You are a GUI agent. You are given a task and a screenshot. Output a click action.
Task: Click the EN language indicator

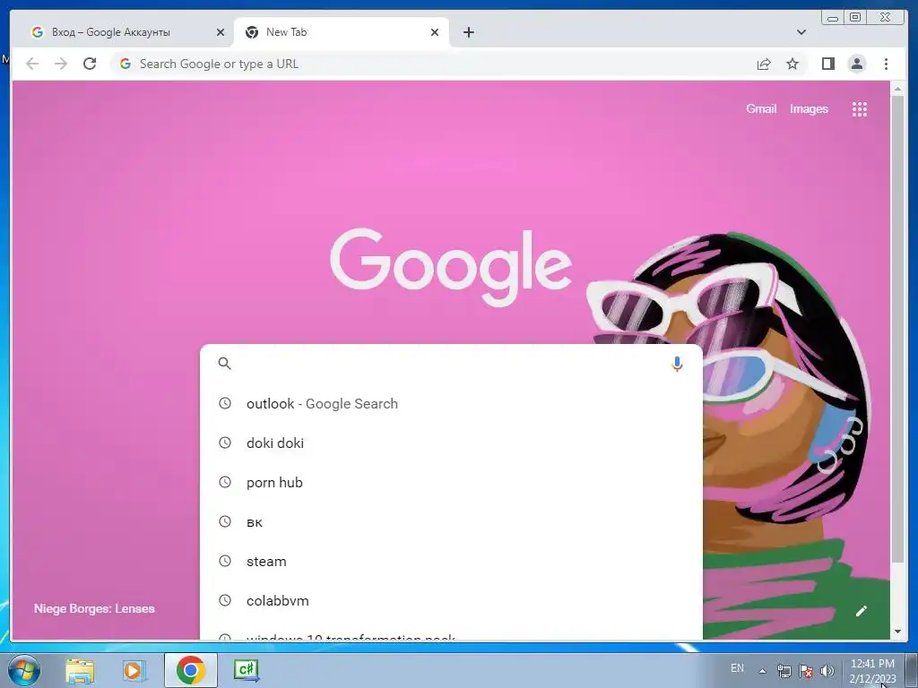737,668
